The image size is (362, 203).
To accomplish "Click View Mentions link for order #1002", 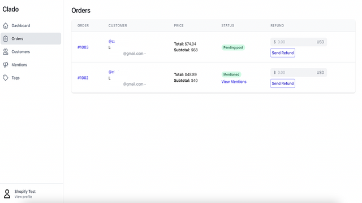I will click(x=234, y=82).
